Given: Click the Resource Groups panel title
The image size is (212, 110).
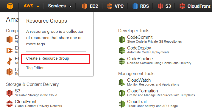Looking at the screenshot, I should click(x=47, y=21).
